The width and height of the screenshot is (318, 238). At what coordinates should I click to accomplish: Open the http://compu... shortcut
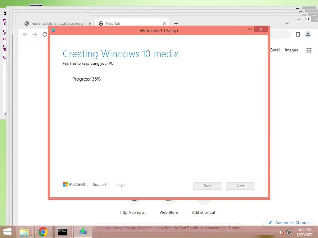(133, 212)
